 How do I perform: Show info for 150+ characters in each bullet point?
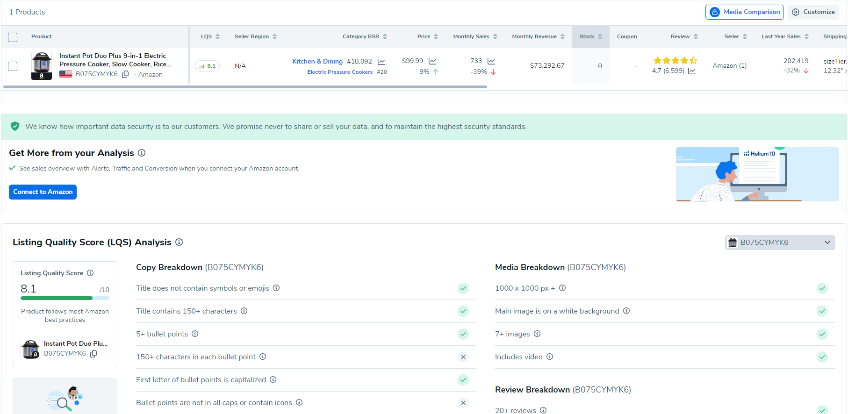pos(263,357)
